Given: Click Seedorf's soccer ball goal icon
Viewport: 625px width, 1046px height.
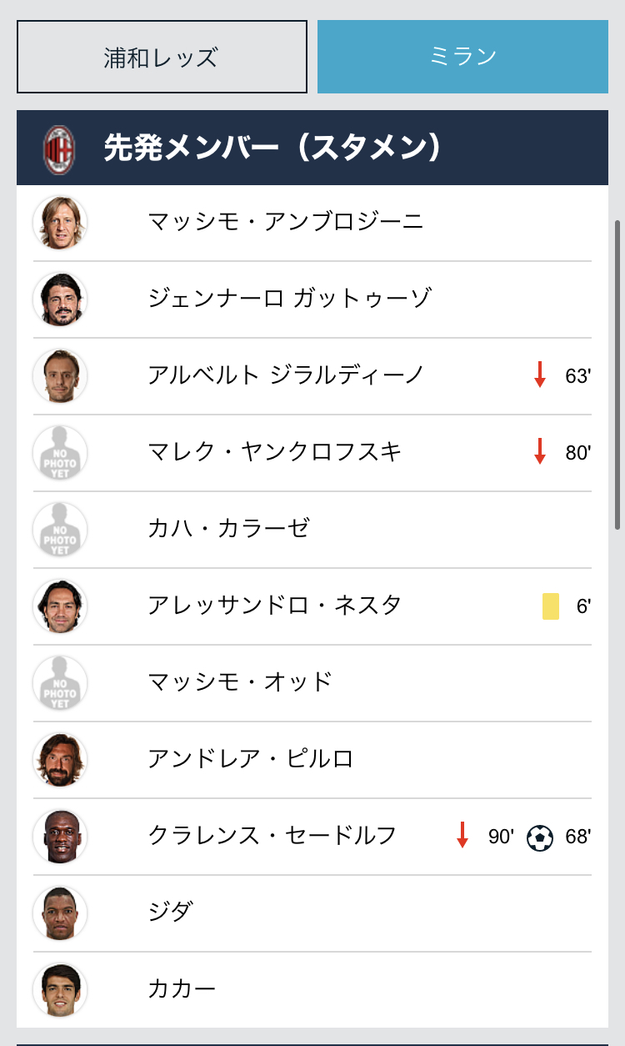Looking at the screenshot, I should (x=540, y=837).
